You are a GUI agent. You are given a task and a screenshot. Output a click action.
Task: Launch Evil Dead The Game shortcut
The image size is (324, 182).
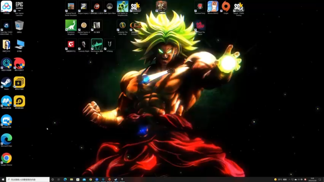pyautogui.click(x=200, y=27)
